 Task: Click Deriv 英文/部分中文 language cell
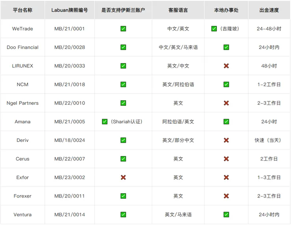[178, 140]
